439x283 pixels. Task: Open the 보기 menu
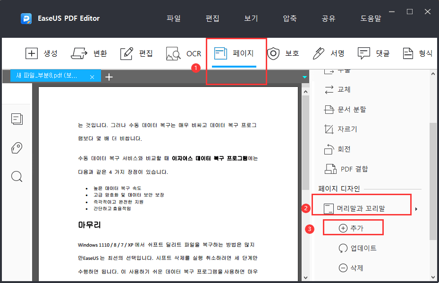[x=251, y=18]
